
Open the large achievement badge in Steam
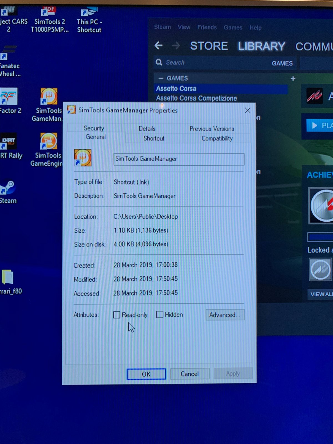321,205
